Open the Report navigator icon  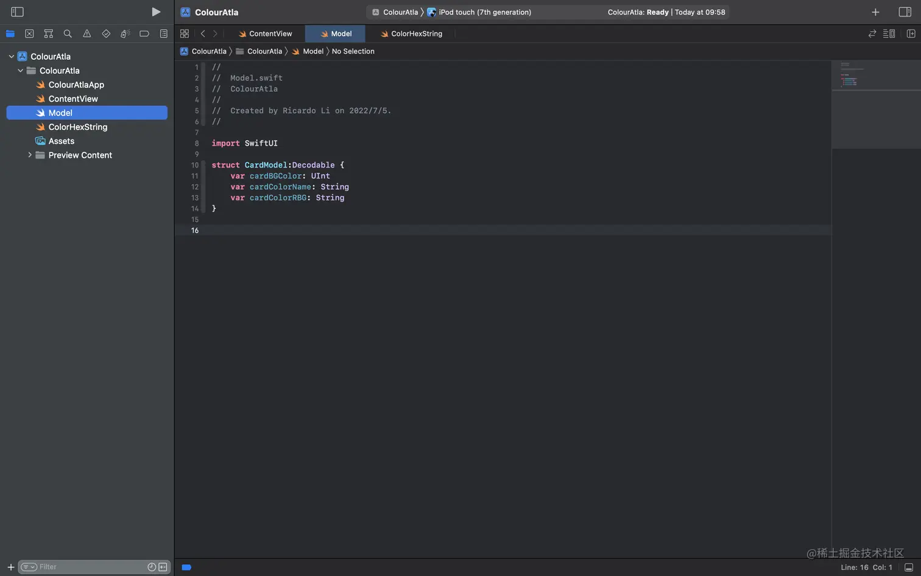tap(163, 34)
